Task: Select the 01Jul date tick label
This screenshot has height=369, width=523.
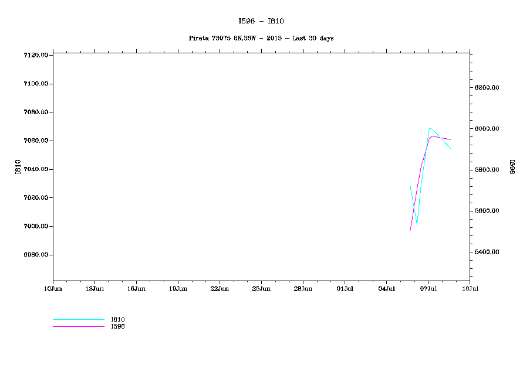Action: (x=345, y=289)
